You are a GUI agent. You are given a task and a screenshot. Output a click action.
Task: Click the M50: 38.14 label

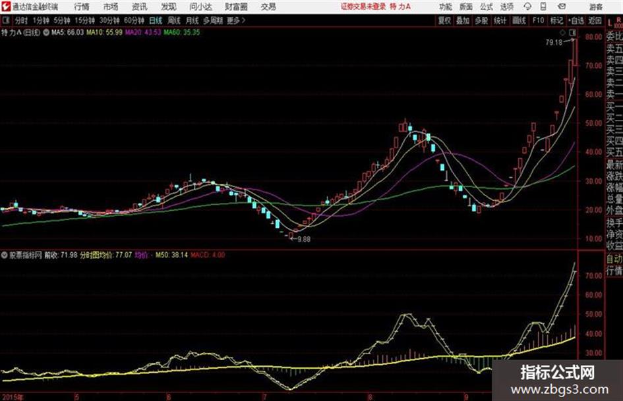pyautogui.click(x=171, y=255)
